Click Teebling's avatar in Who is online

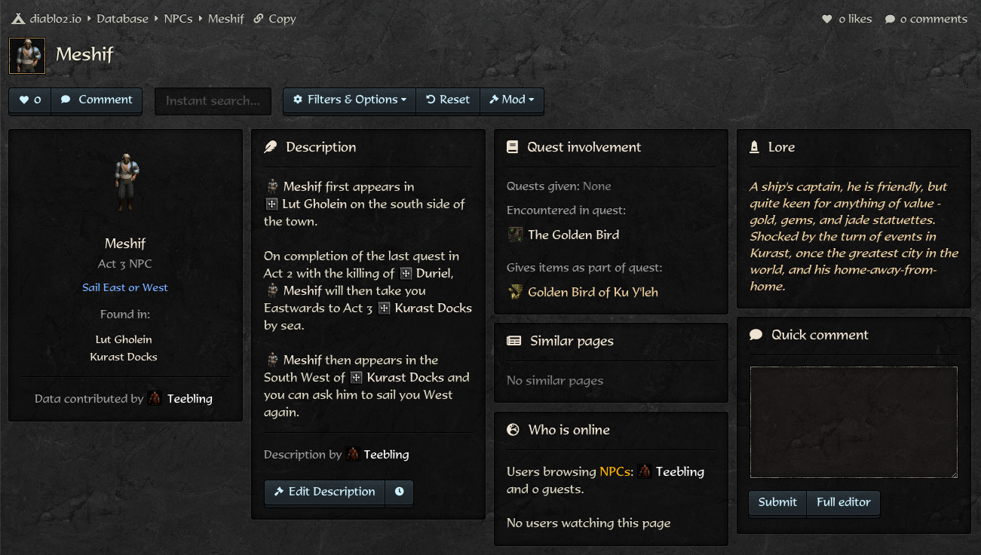(x=645, y=471)
